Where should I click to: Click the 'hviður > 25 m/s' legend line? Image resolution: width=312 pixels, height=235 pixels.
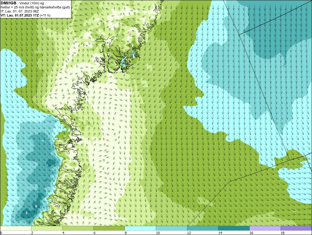[x=35, y=7]
